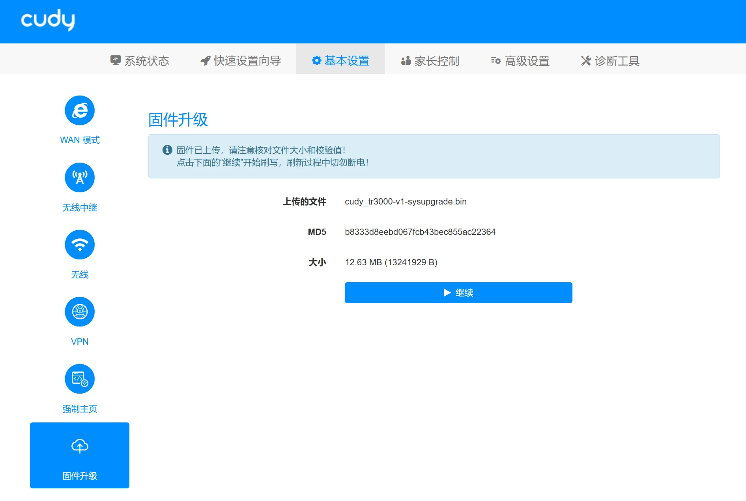Click the uploaded filename cudy_tr3000-v1-sysupgrade.bin
Image resolution: width=746 pixels, height=501 pixels.
click(406, 202)
